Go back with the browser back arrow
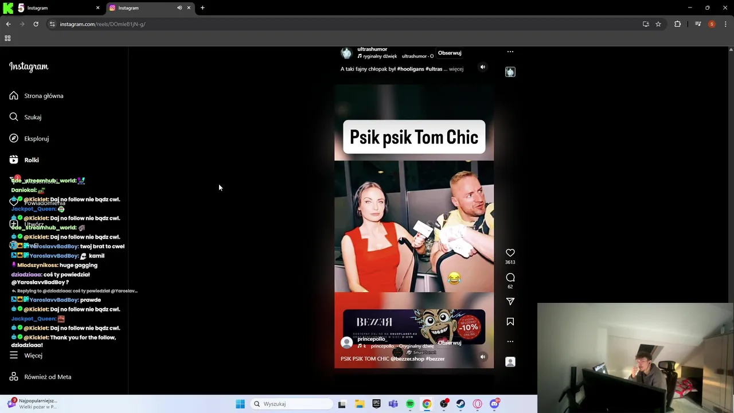The height and width of the screenshot is (413, 734). click(x=9, y=24)
